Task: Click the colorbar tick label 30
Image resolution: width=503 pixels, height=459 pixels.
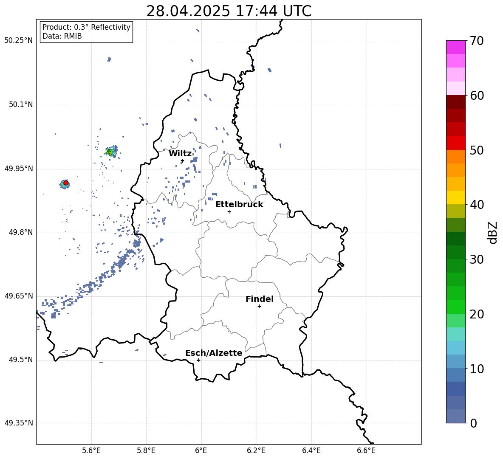Action: 477,259
